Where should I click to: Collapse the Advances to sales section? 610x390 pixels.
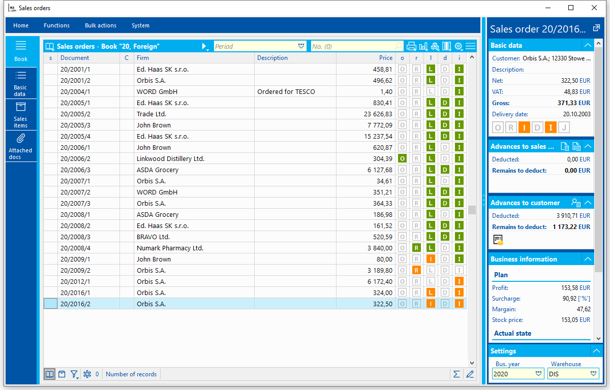click(588, 146)
